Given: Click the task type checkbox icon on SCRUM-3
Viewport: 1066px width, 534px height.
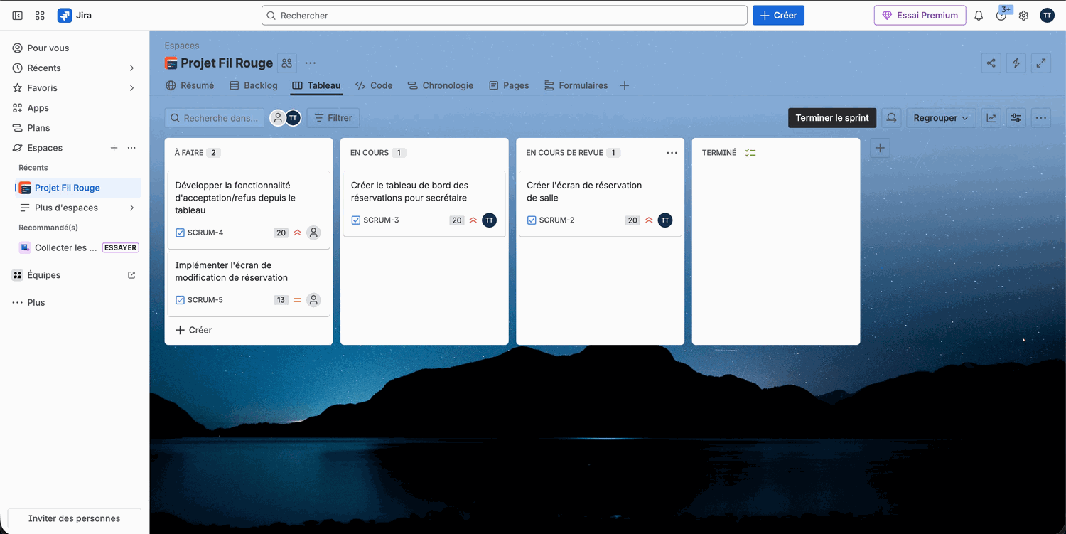Looking at the screenshot, I should (356, 220).
